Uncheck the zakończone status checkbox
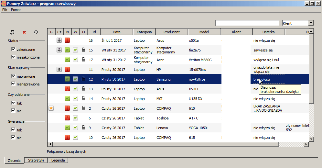The height and width of the screenshot is (168, 322). coord(13,49)
